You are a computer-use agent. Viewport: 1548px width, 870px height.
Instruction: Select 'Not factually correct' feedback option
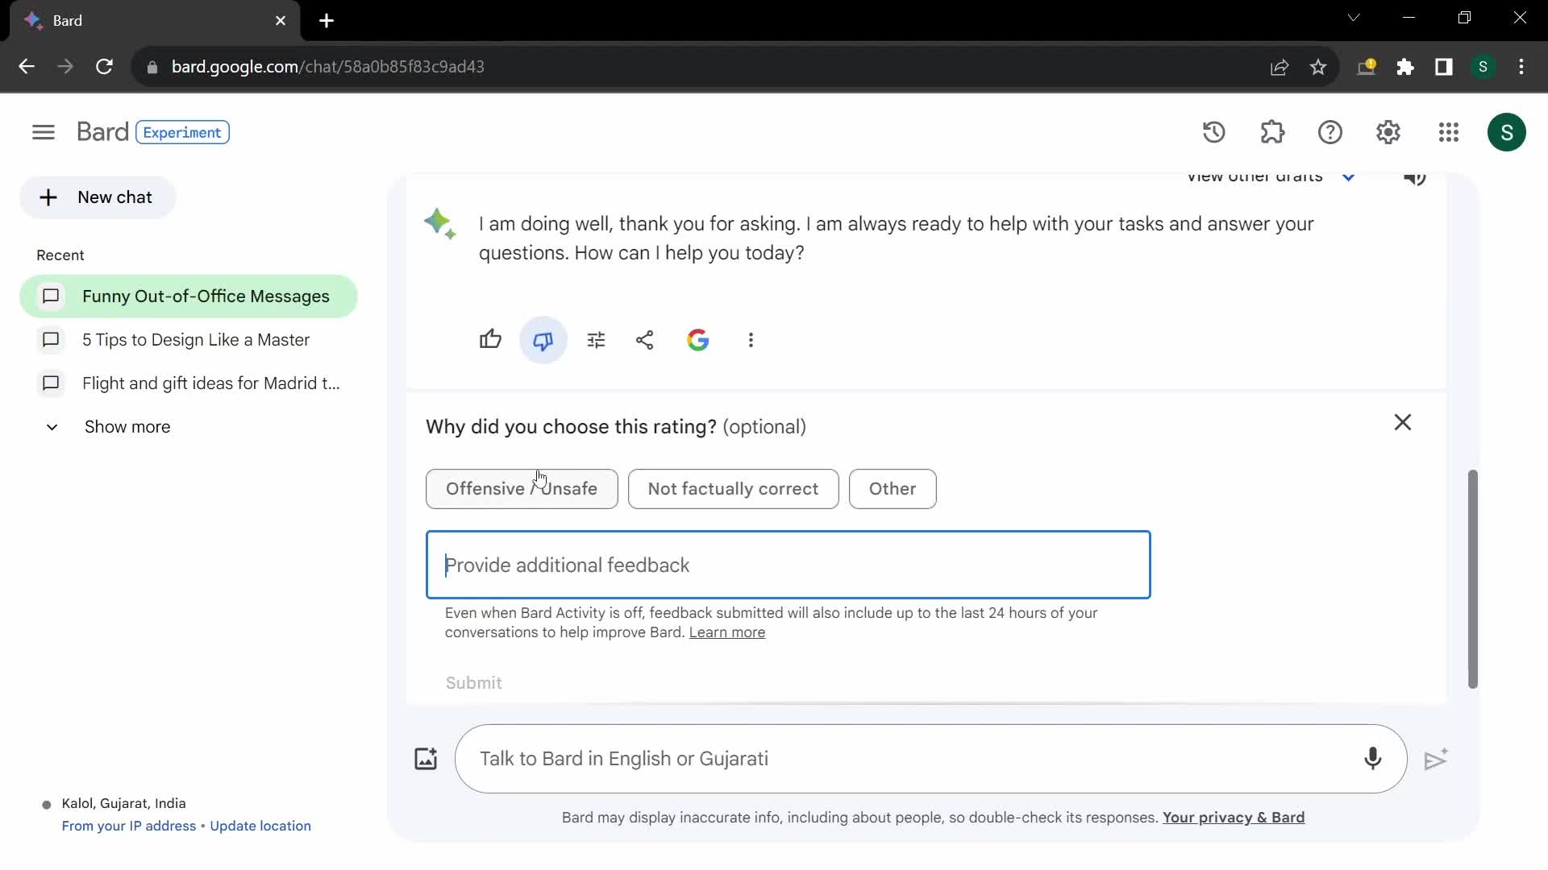(733, 487)
